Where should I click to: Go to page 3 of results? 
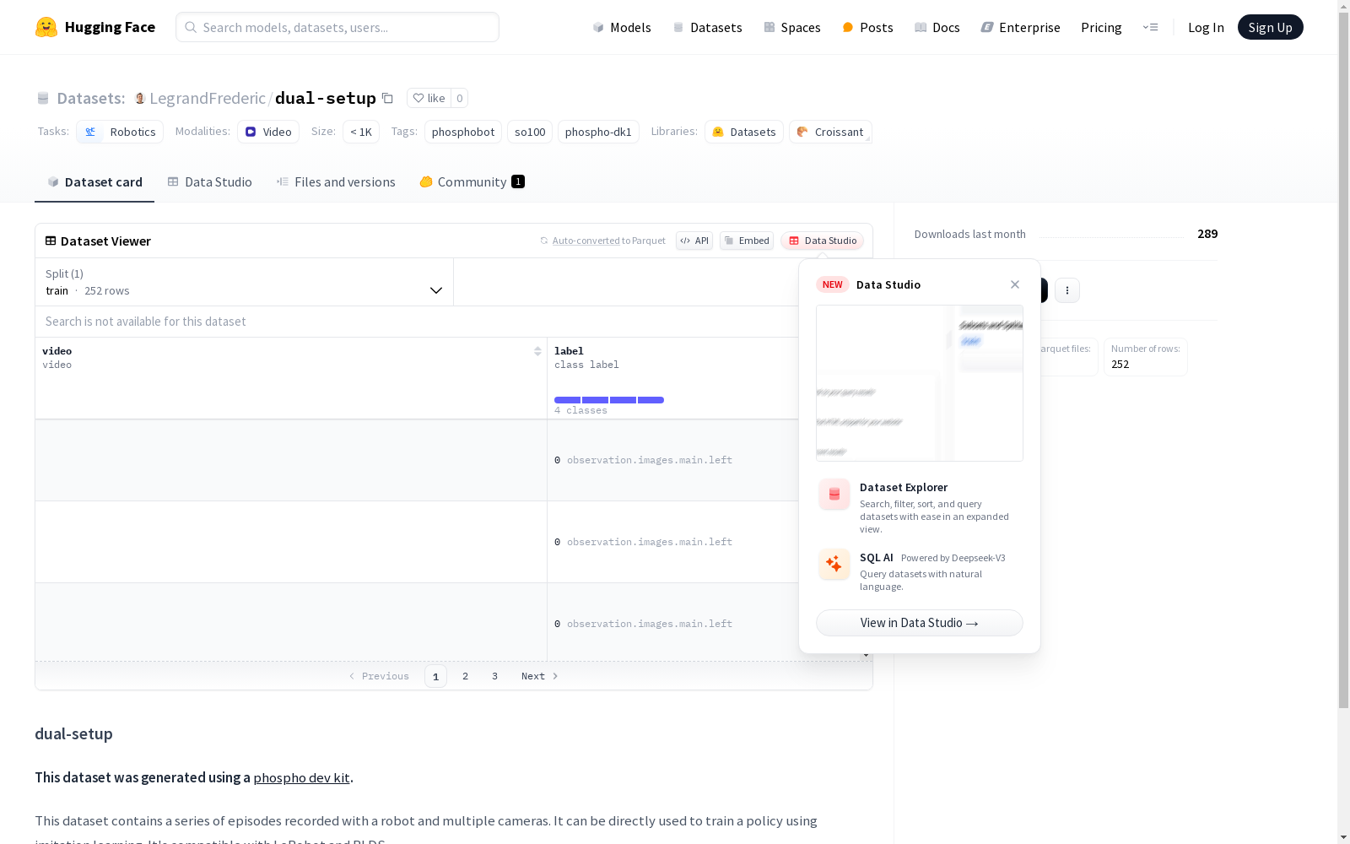[x=494, y=676]
